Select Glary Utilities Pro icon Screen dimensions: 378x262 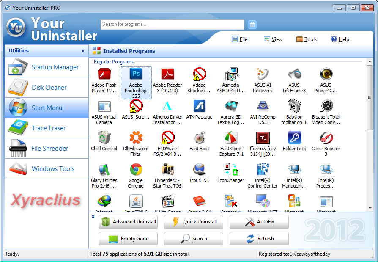(x=104, y=170)
